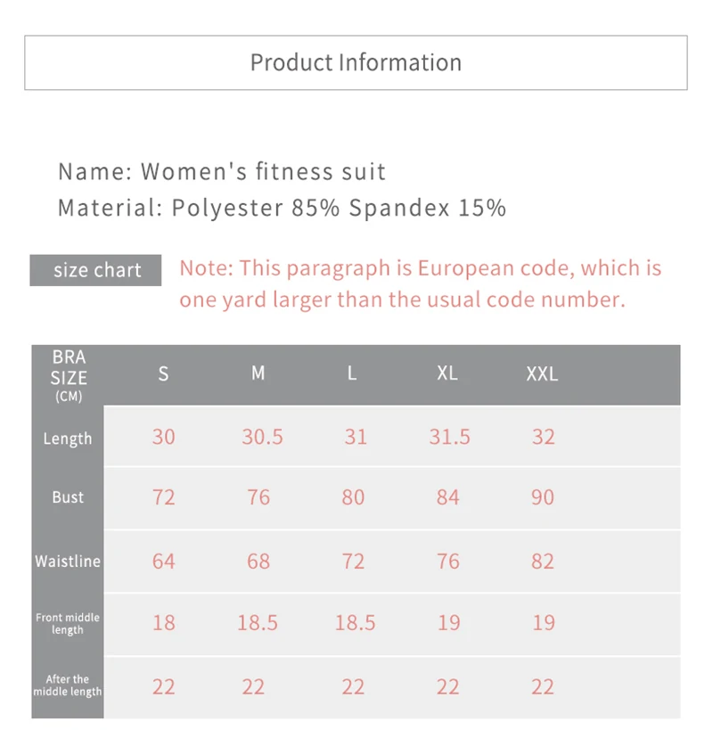The image size is (713, 730).
Task: Click the Name Women's fitness suit text
Action: tap(222, 171)
